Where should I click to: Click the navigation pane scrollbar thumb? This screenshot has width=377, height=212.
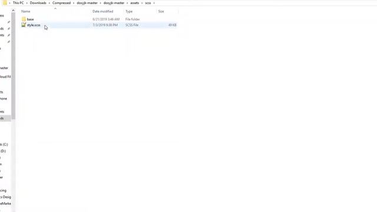point(13,66)
